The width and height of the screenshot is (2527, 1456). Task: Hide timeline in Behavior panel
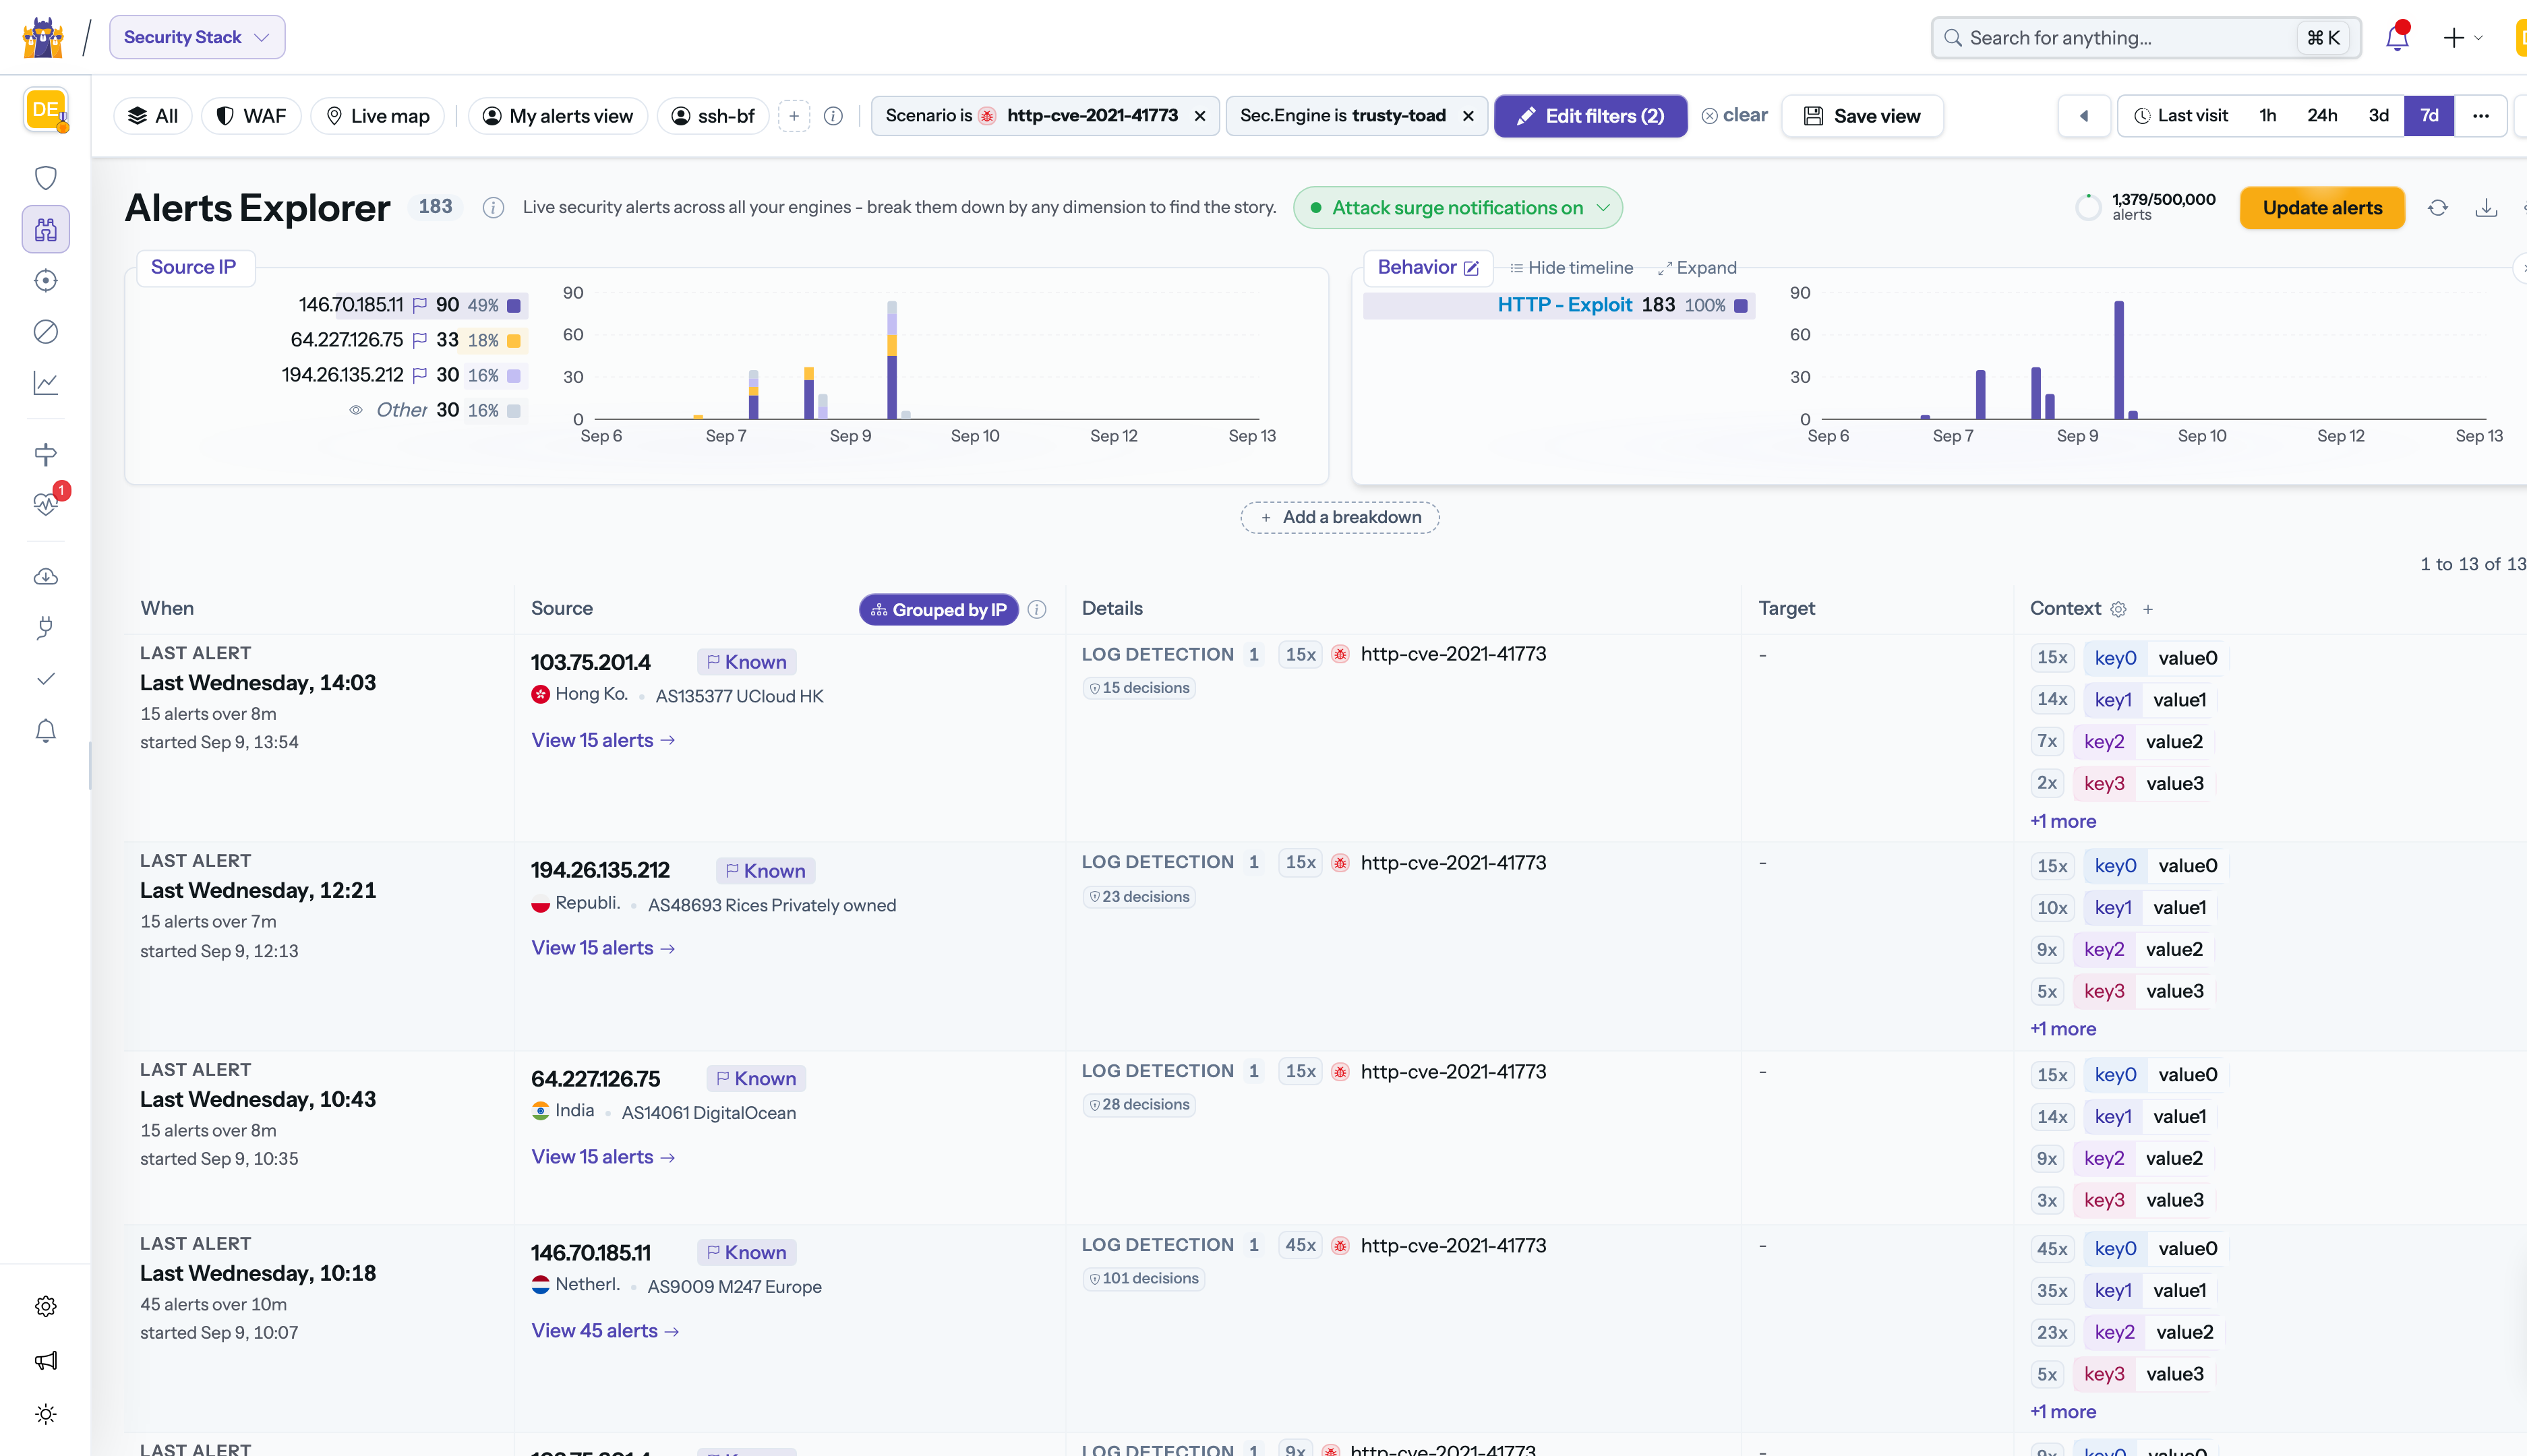(x=1571, y=268)
